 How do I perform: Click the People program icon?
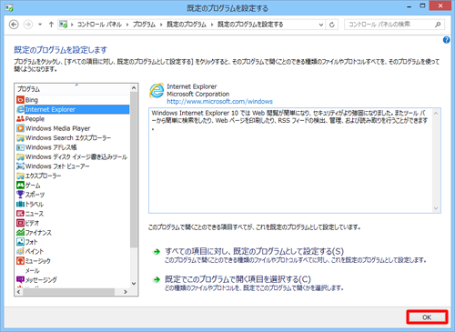pyautogui.click(x=20, y=118)
